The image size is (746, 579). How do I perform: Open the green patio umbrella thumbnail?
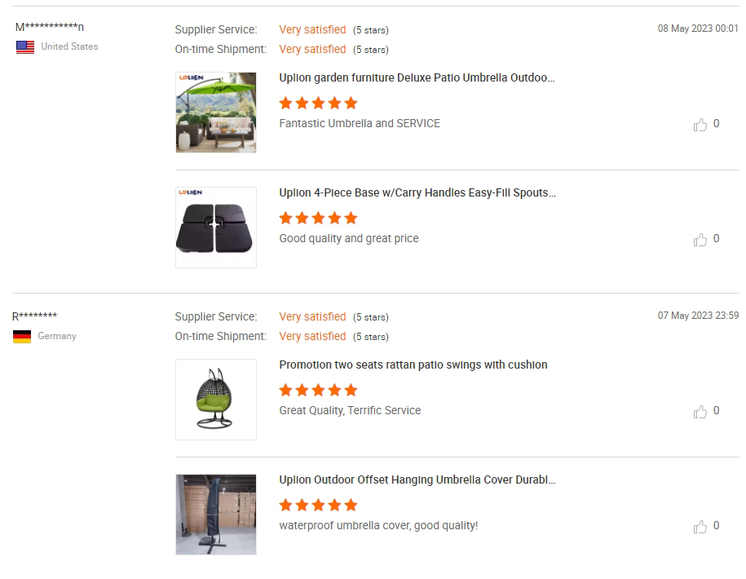pos(216,113)
